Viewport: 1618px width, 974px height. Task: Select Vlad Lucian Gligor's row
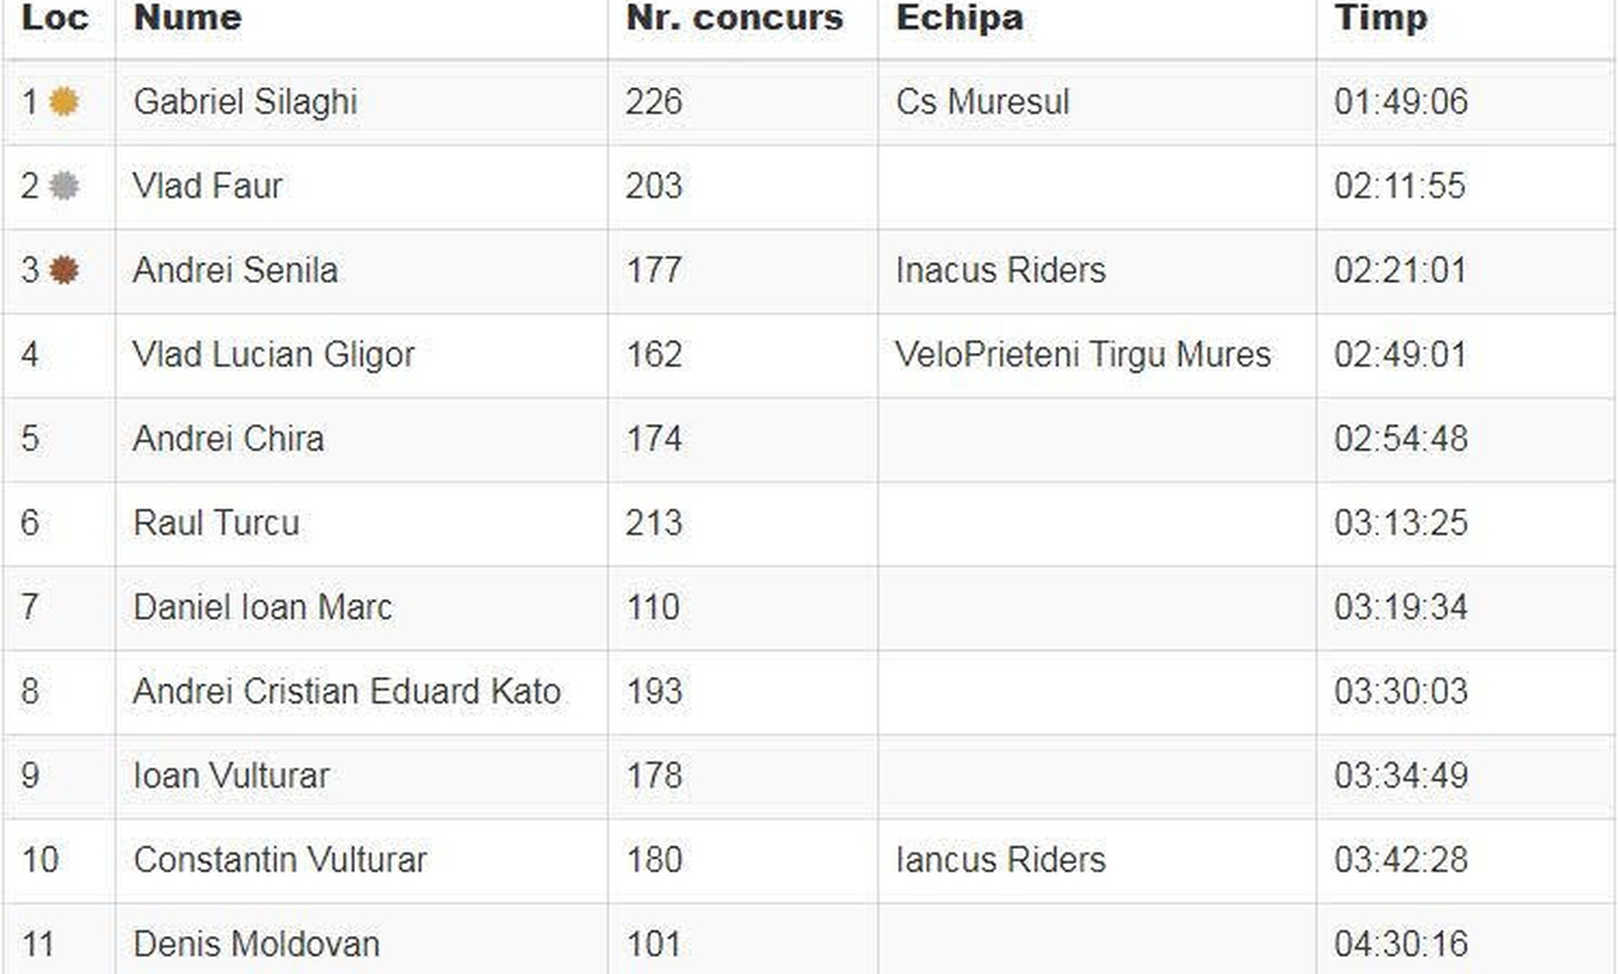click(x=809, y=355)
